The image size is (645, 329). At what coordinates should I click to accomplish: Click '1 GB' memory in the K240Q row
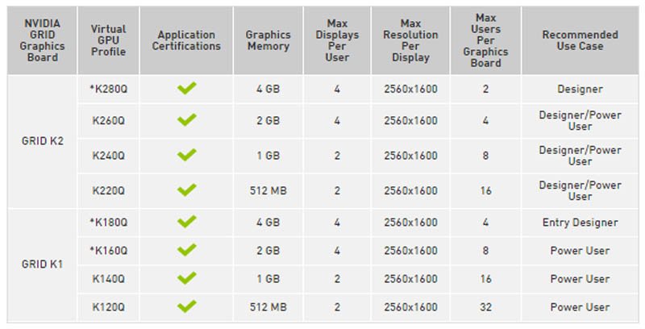(x=268, y=156)
